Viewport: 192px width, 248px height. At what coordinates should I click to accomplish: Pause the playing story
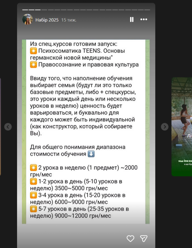pos(132,20)
